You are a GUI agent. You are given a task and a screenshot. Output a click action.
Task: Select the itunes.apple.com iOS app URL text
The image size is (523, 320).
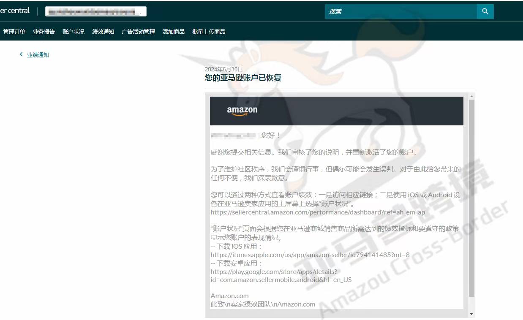point(310,255)
